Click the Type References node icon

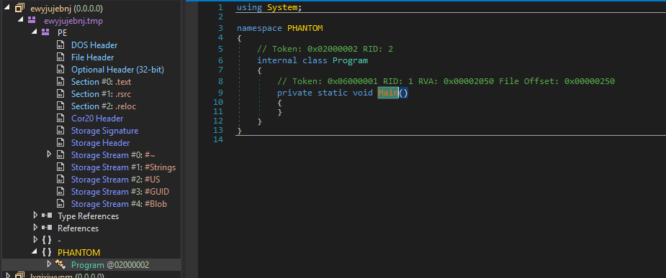click(47, 216)
